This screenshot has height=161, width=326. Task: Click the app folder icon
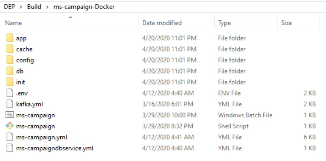[10, 38]
